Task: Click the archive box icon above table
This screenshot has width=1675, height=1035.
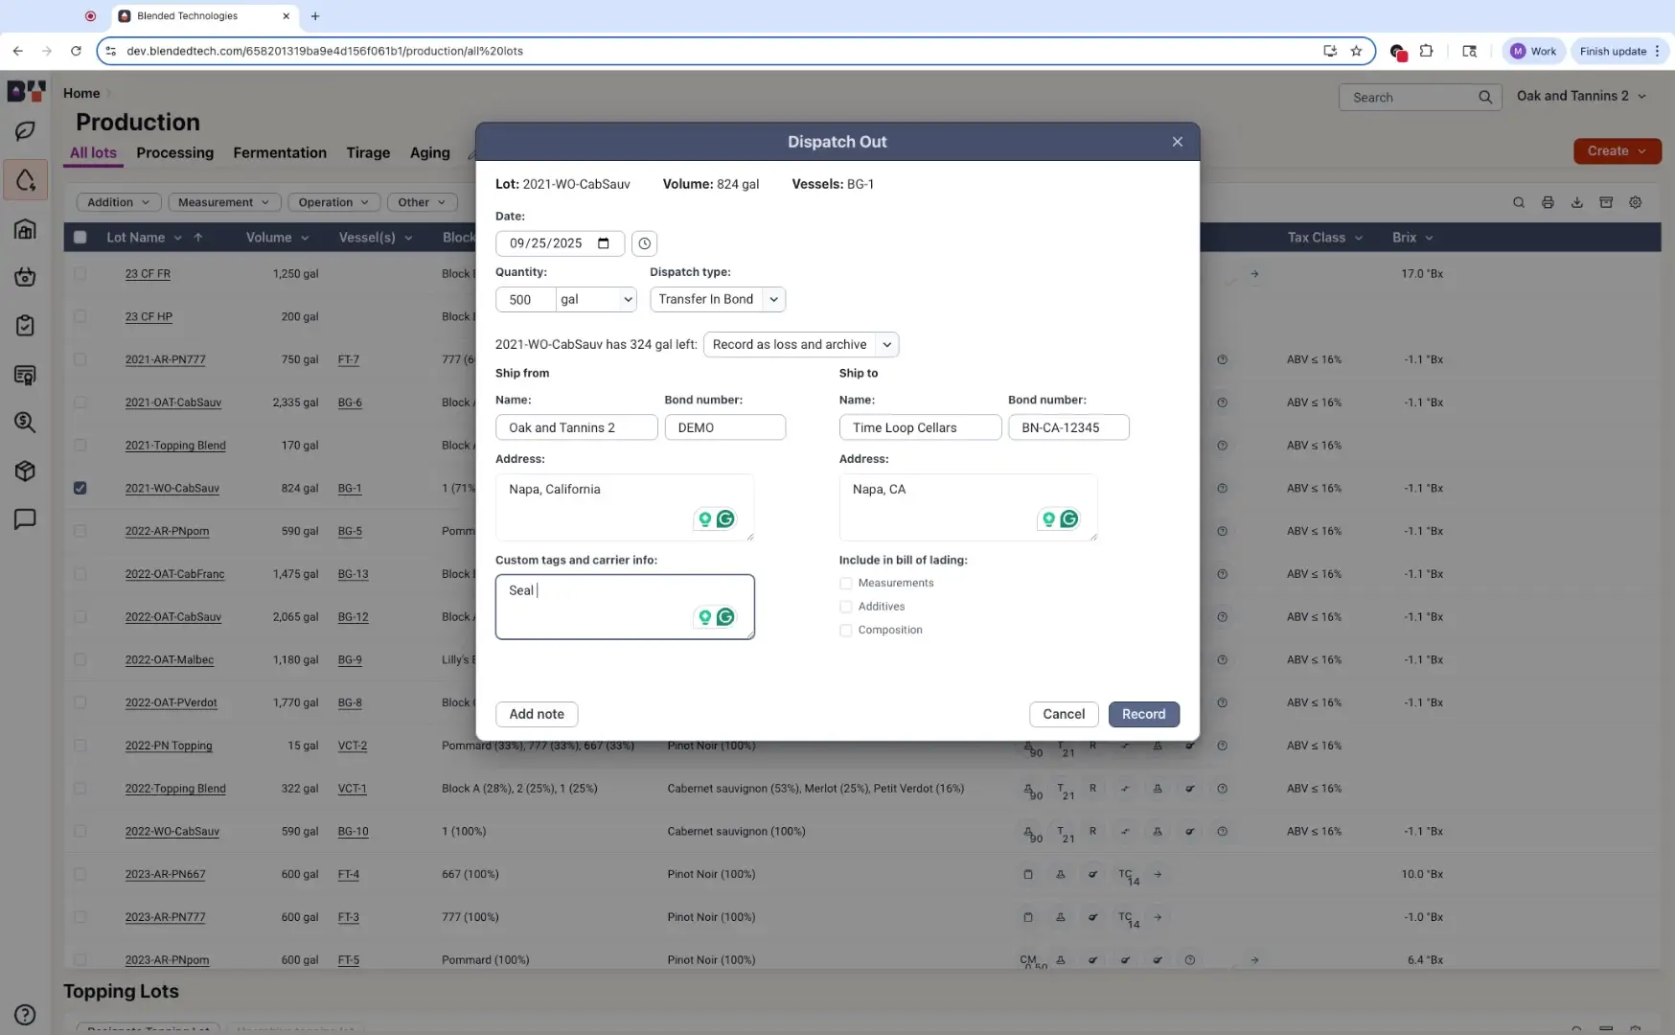Action: 1606,202
